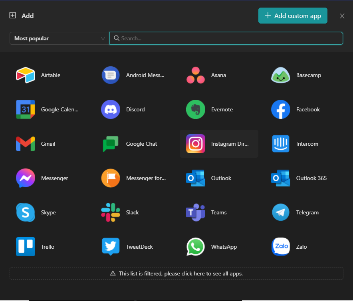
Task: Click the Facebook icon
Action: click(x=280, y=109)
